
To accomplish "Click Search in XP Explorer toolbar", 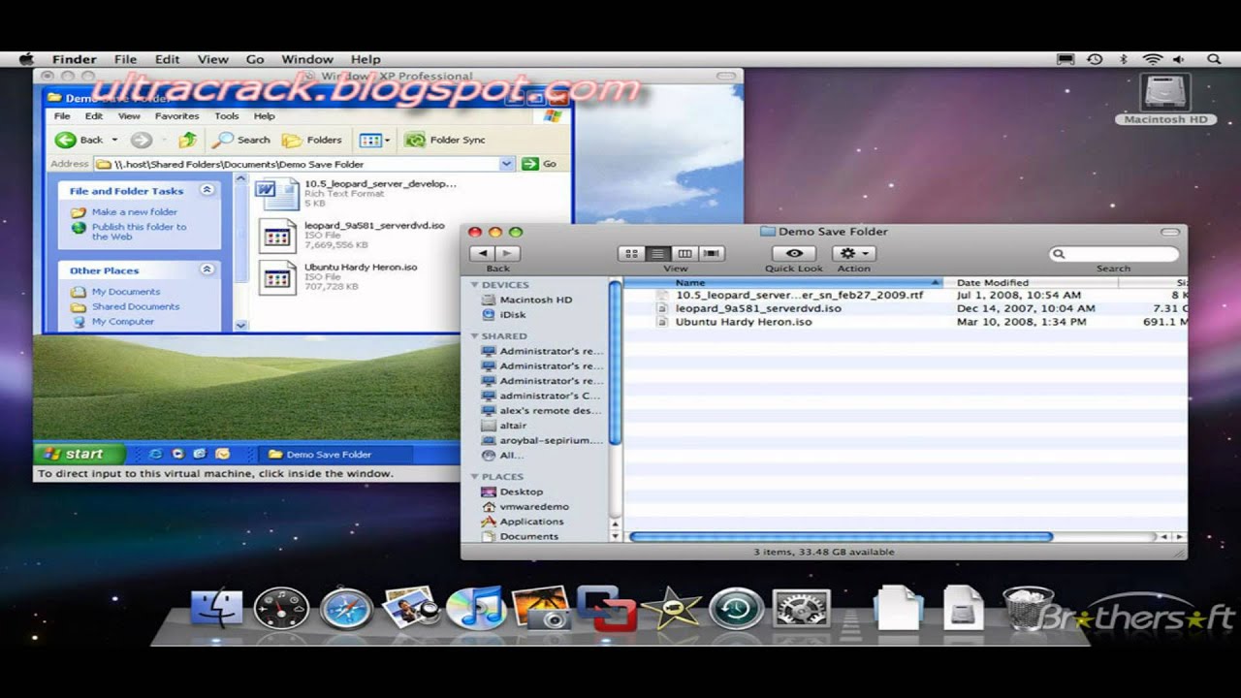I will (x=242, y=140).
